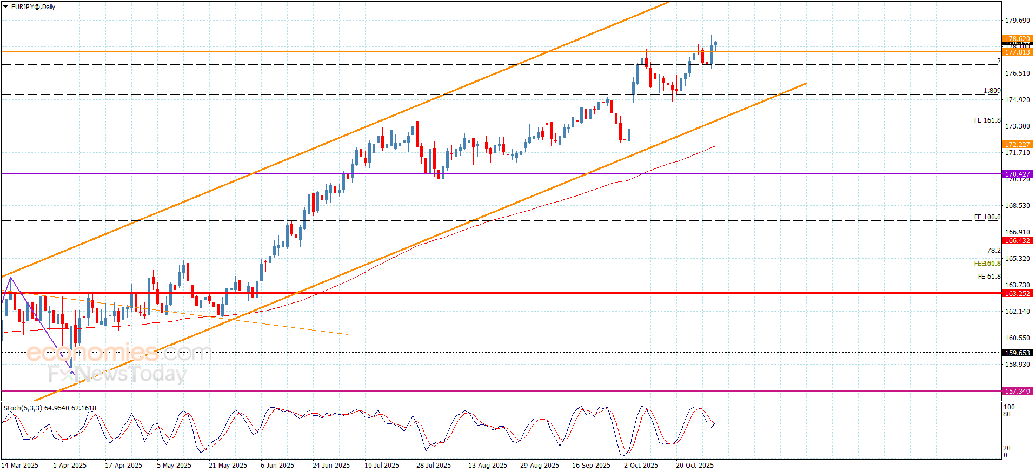The width and height of the screenshot is (1036, 472).
Task: Open the EURJPY chart dropdown arrow
Action: [6, 7]
